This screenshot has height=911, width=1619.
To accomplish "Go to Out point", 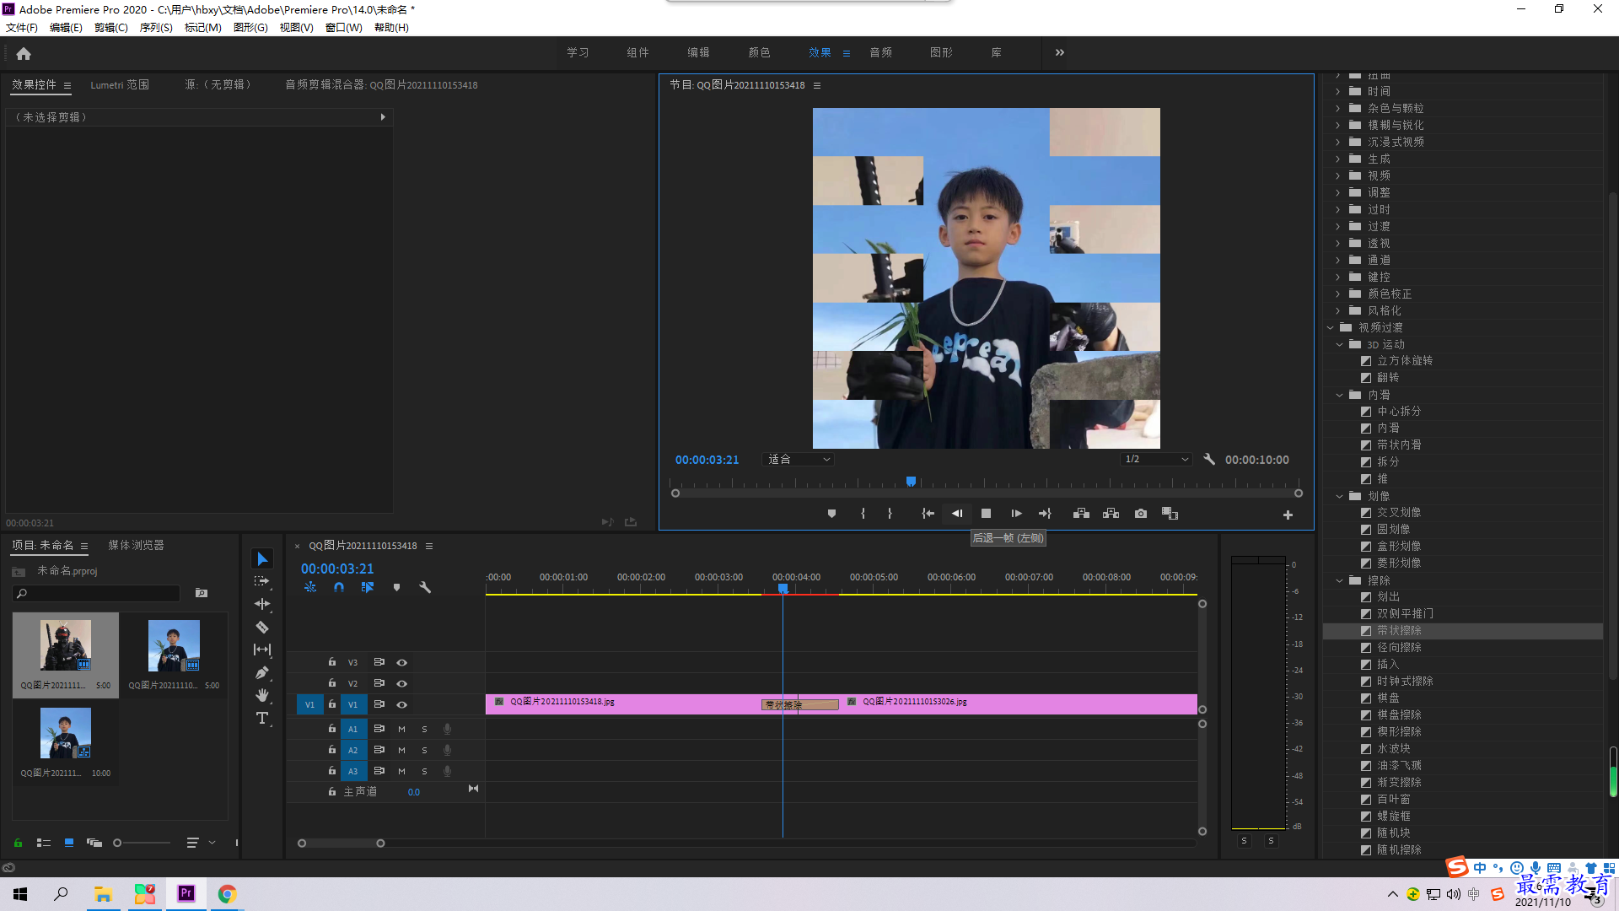I will [1045, 514].
